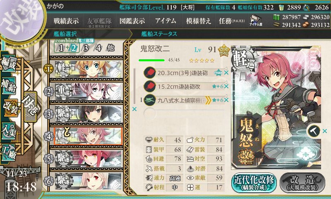The width and height of the screenshot is (331, 199).
Task: Remove 15.2cm連装砲改 with its X
Action: click(x=226, y=87)
